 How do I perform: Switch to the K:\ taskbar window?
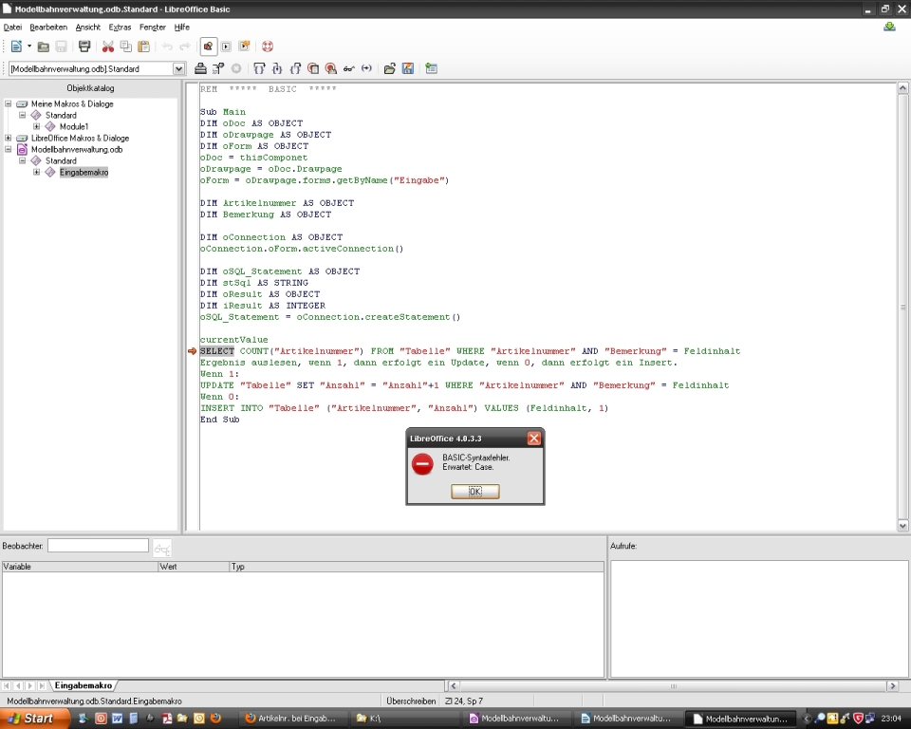click(407, 719)
